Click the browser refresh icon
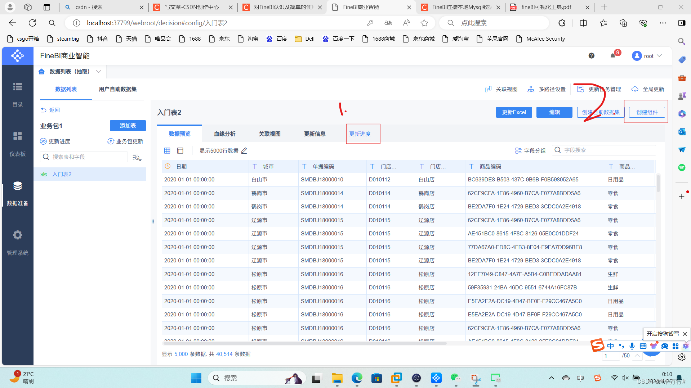This screenshot has width=691, height=388. (x=32, y=23)
